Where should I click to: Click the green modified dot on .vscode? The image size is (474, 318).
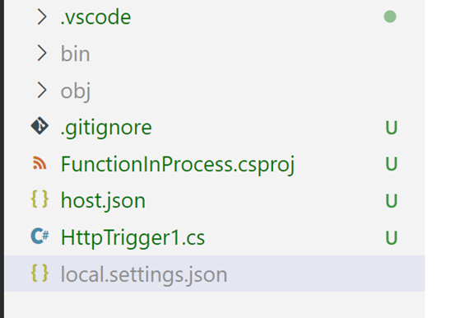[390, 16]
